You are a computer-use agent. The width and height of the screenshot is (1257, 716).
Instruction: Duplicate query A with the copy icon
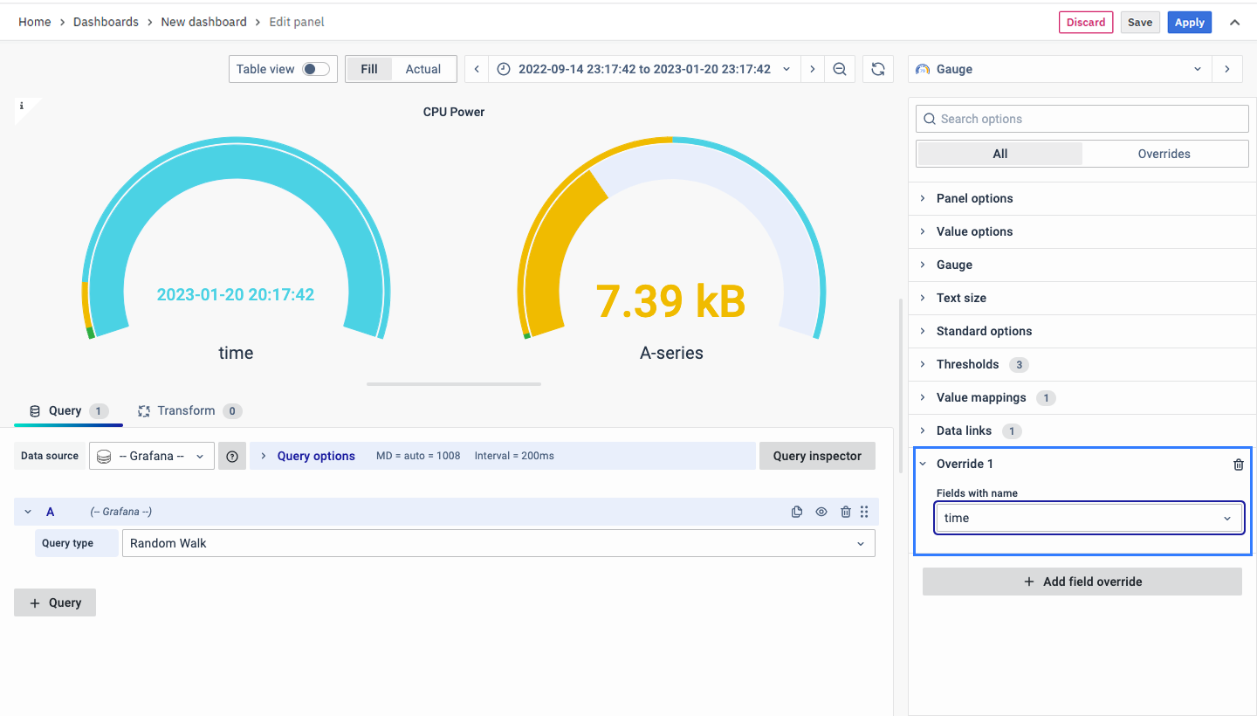(796, 512)
